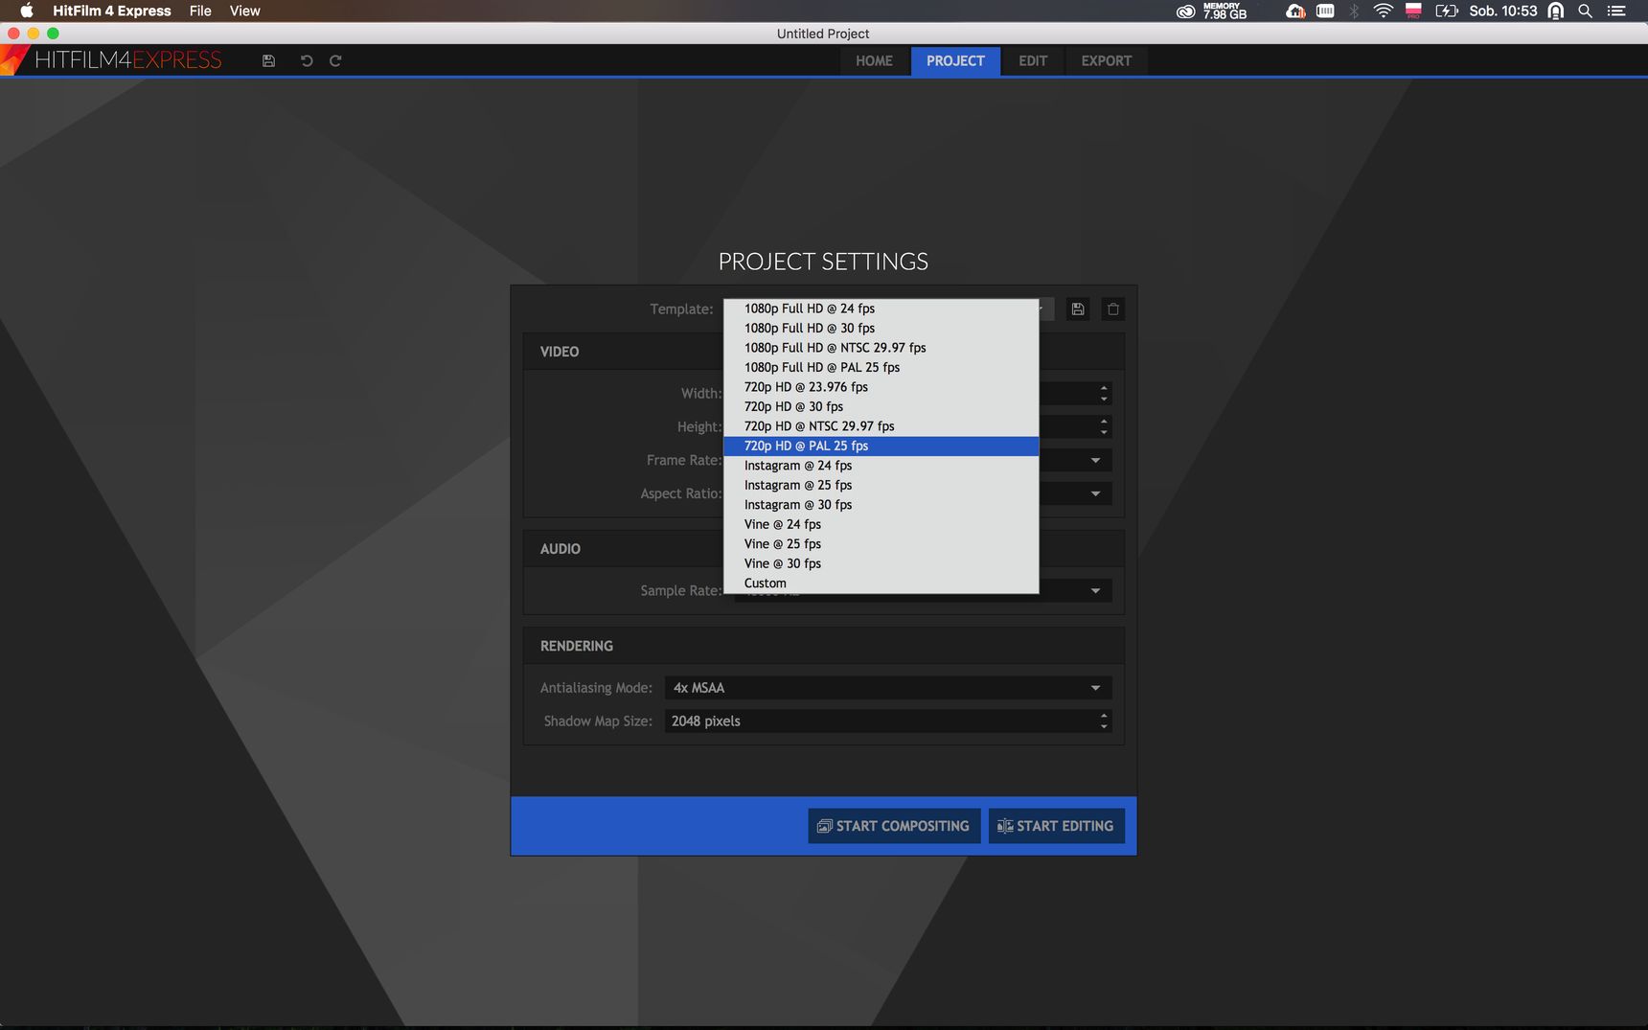Adjust Shadow Map Size stepper arrows
Viewport: 1648px width, 1030px height.
1104,721
